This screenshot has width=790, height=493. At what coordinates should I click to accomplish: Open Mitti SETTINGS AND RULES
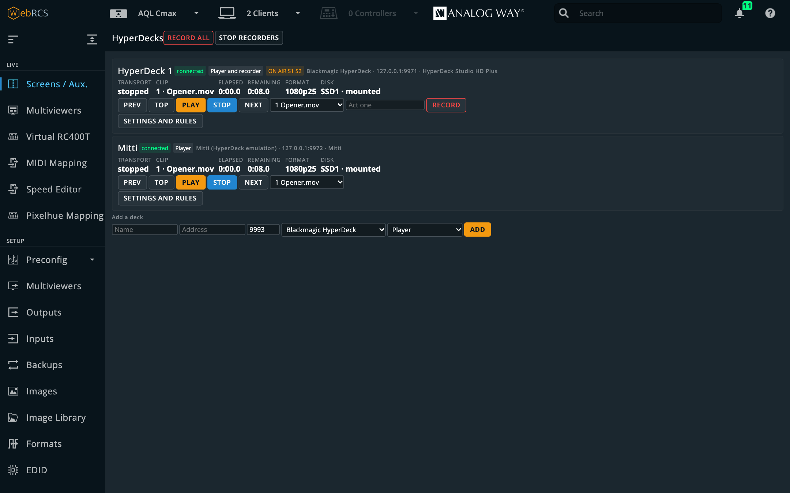point(160,198)
